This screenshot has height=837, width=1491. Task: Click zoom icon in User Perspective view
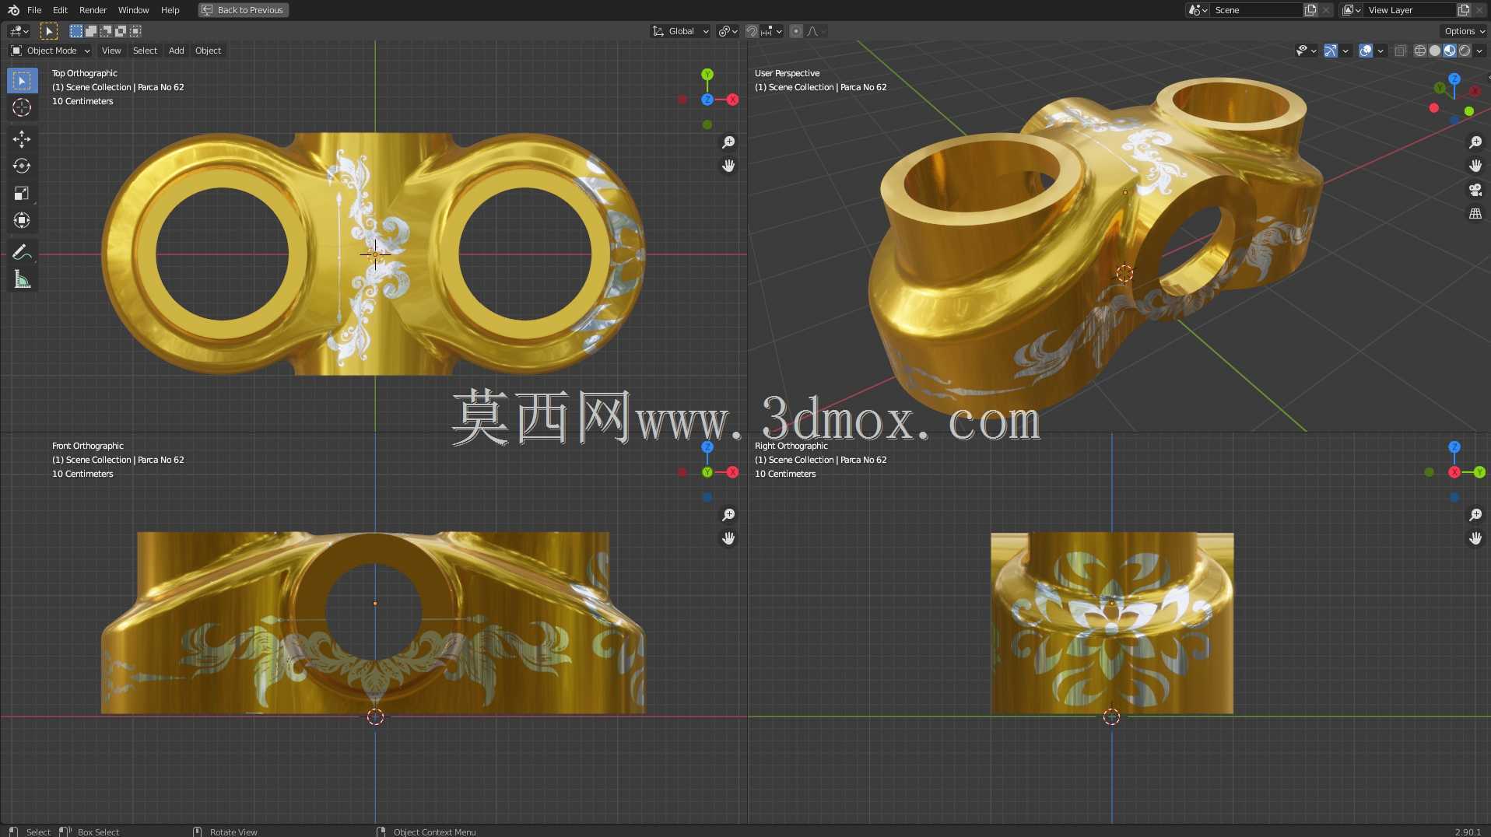pyautogui.click(x=1475, y=142)
